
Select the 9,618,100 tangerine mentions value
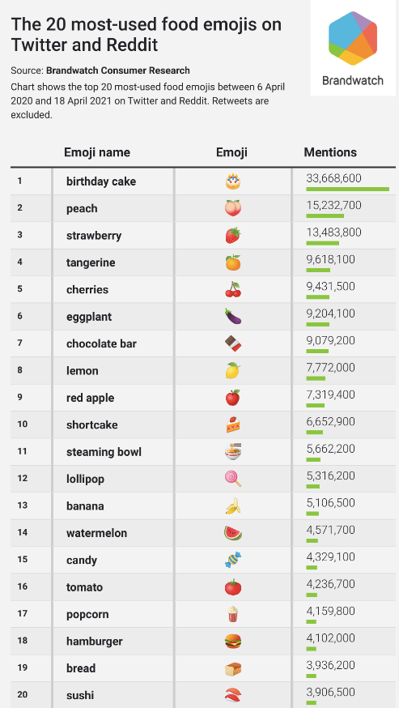click(330, 259)
